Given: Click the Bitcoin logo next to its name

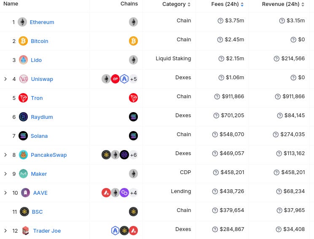Looking at the screenshot, I should click(x=23, y=41).
